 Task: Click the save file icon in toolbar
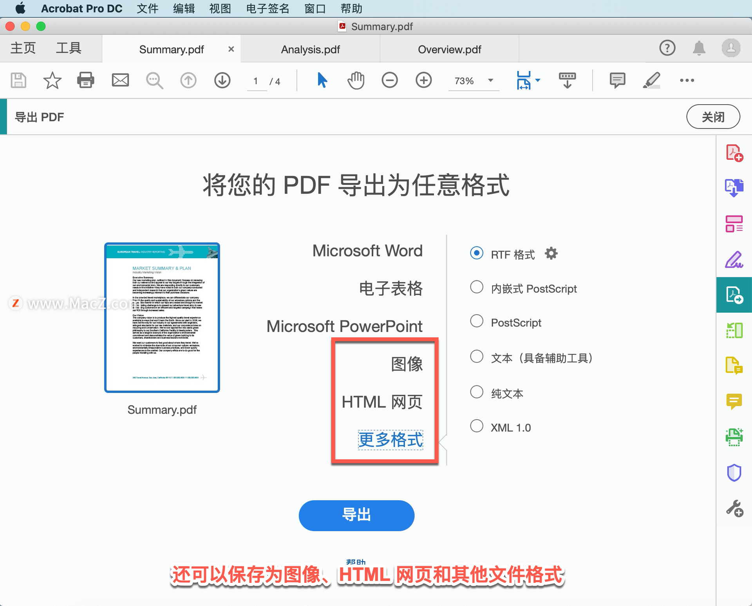pos(18,80)
